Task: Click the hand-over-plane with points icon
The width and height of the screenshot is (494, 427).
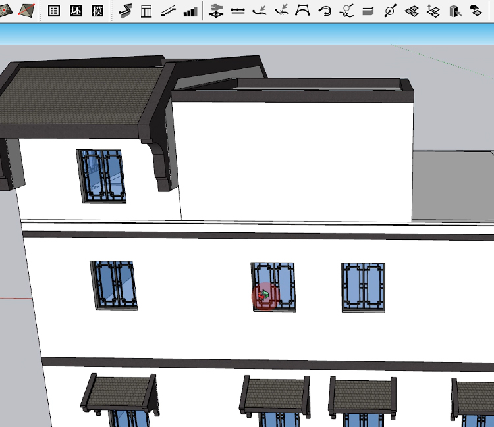Action: [x=216, y=11]
